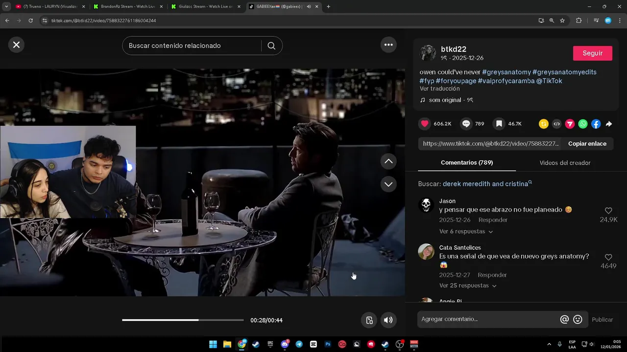
Task: Close the TikTok video viewer
Action: coord(16,45)
